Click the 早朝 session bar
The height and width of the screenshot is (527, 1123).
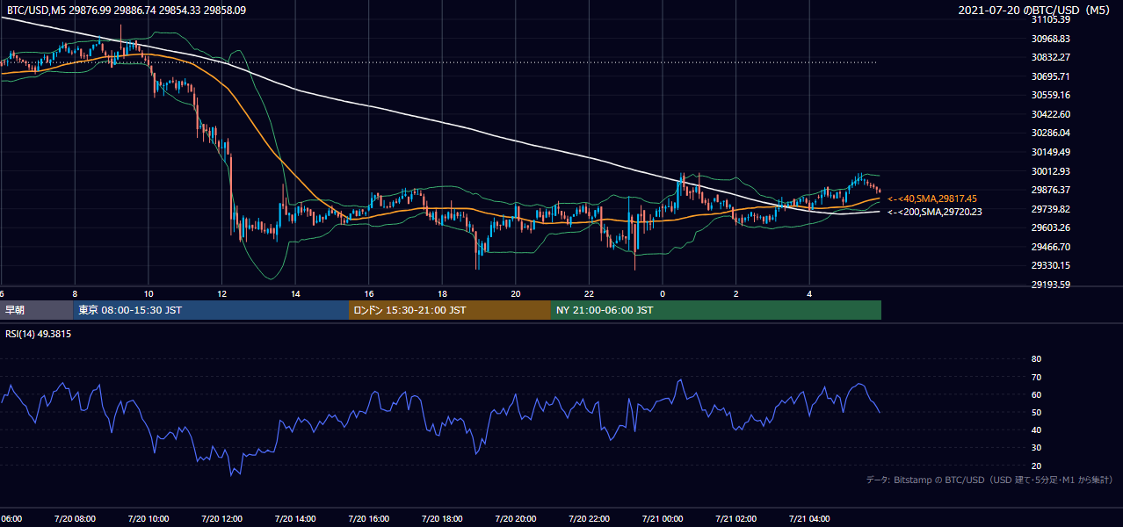point(36,310)
